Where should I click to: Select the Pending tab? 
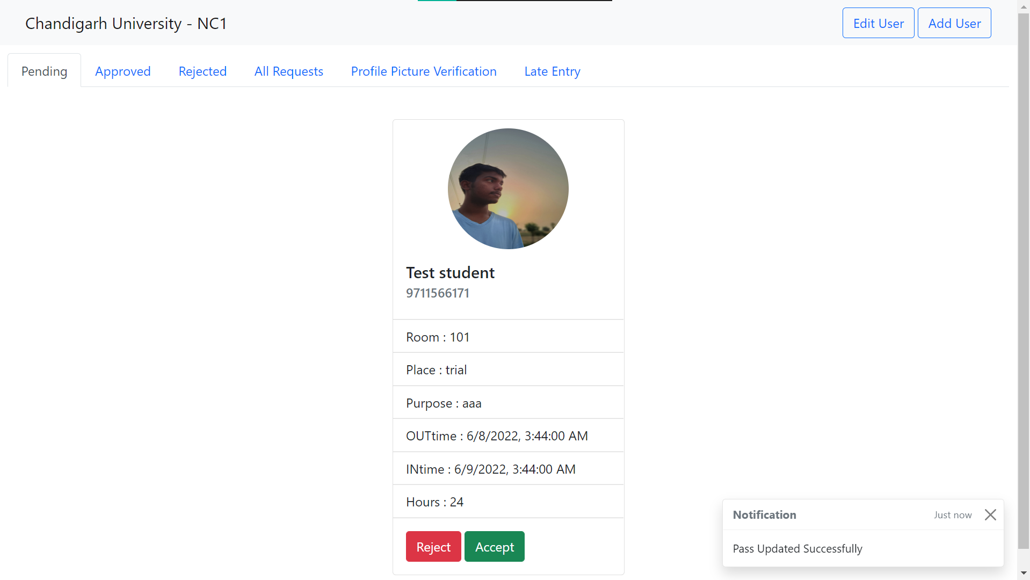click(44, 70)
